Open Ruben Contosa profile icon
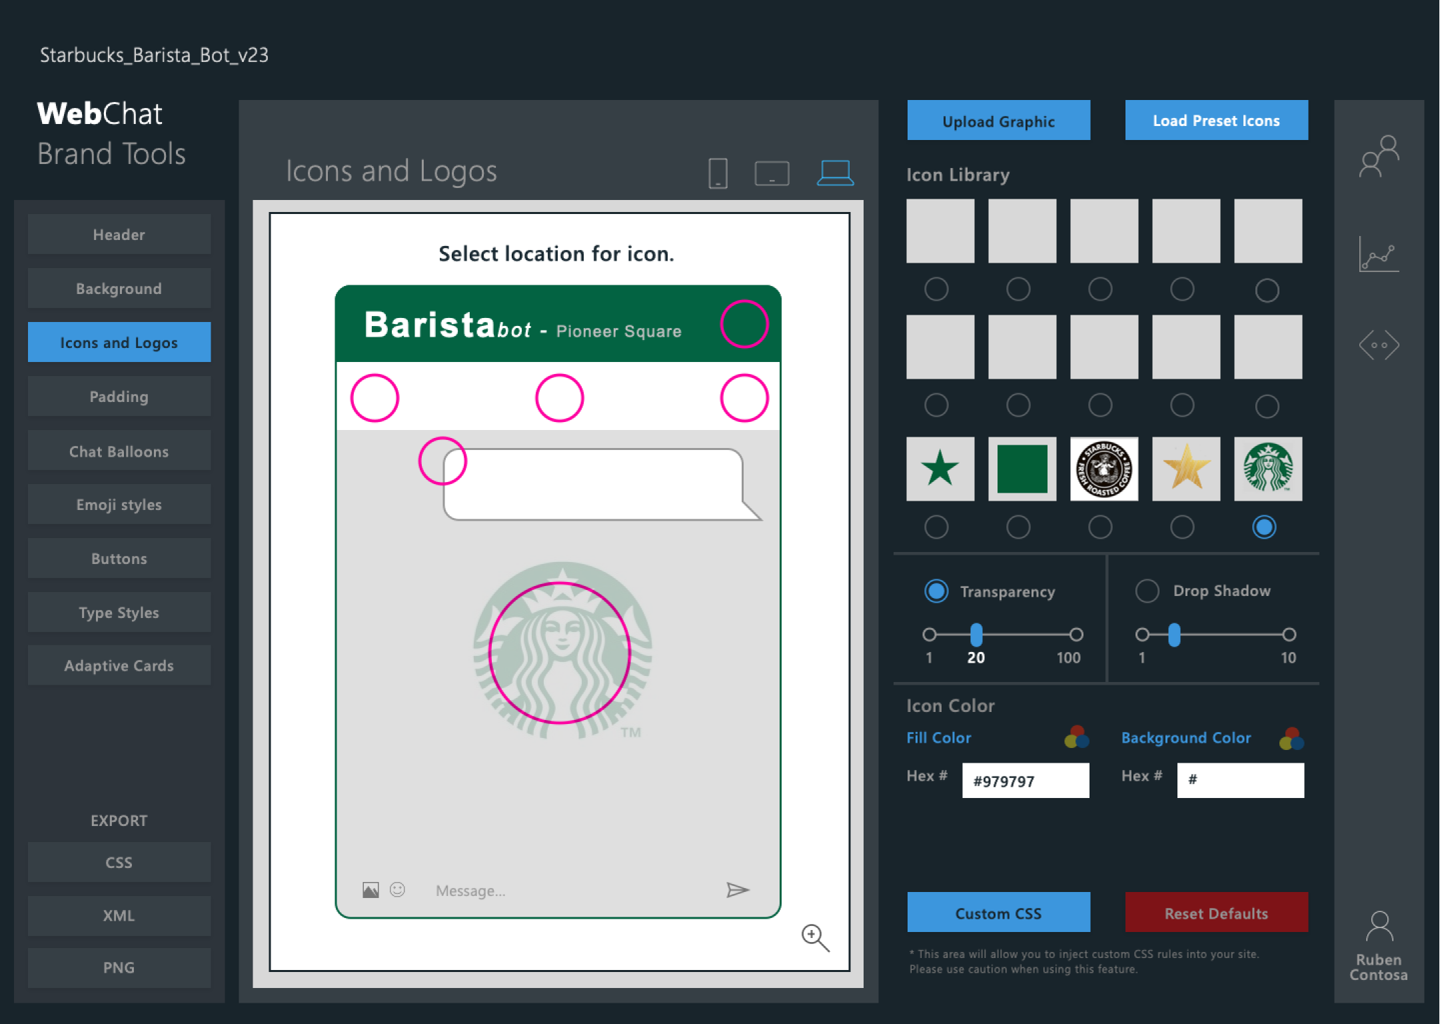 (x=1379, y=927)
